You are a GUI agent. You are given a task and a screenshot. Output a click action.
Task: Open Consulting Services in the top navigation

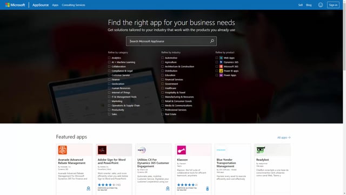click(74, 5)
